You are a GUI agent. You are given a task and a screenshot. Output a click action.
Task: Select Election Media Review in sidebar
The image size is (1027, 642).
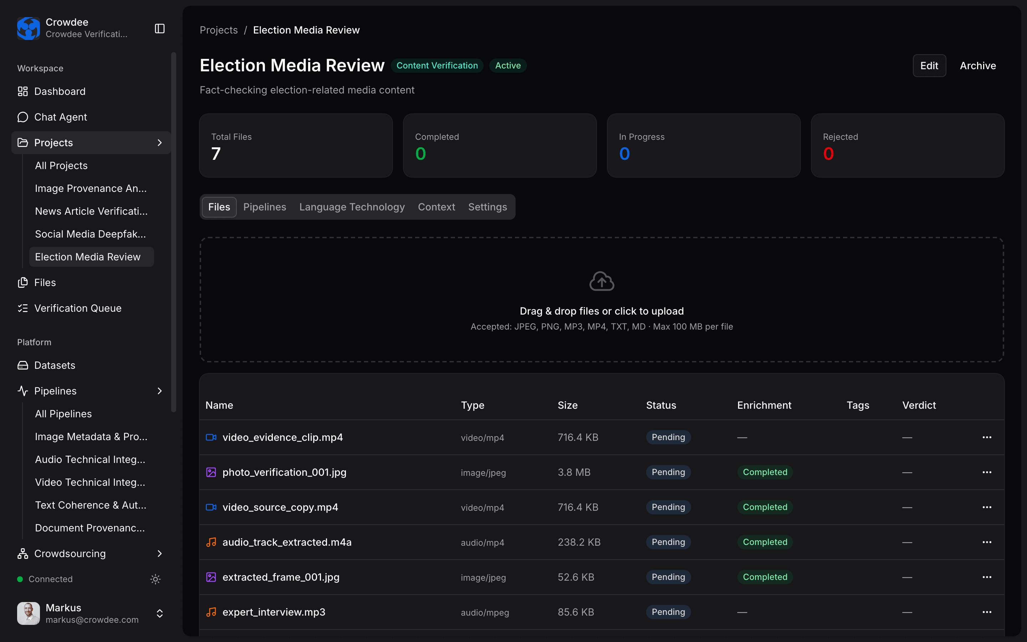coord(92,257)
